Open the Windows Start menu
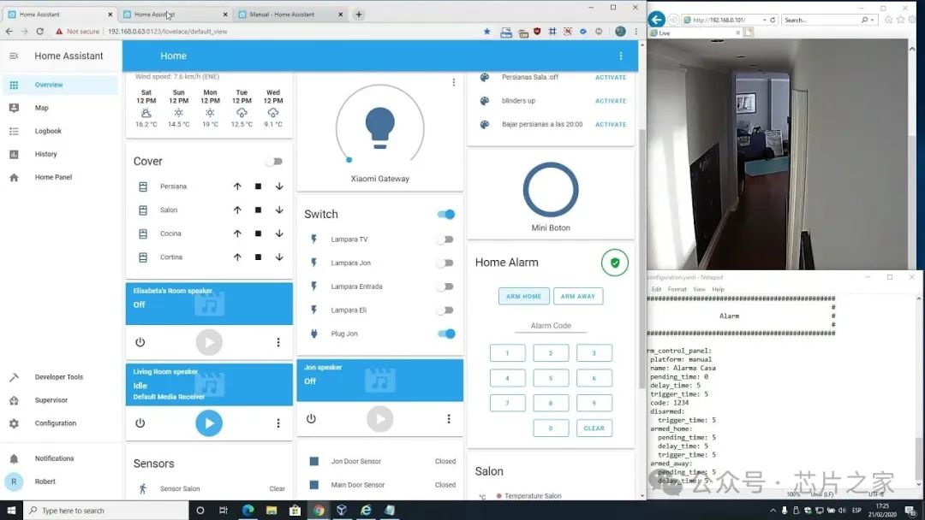Image resolution: width=925 pixels, height=520 pixels. click(11, 511)
